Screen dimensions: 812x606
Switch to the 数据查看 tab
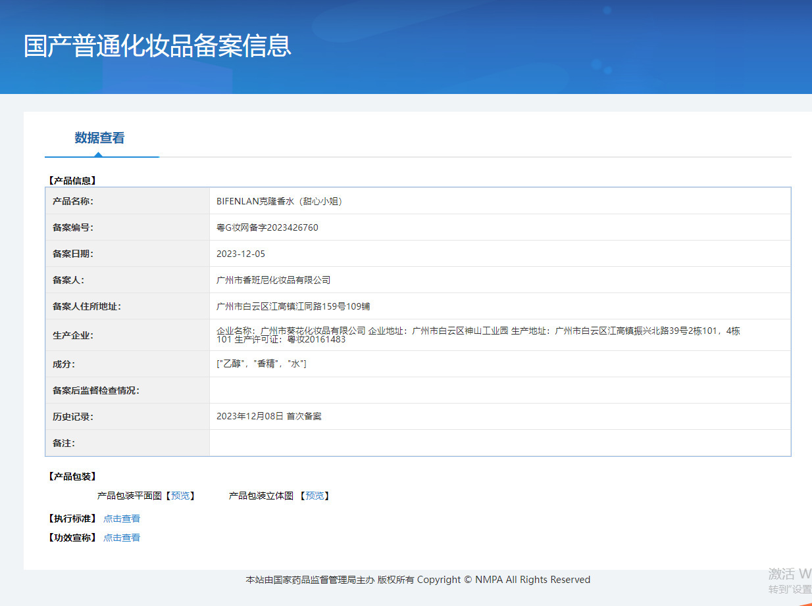click(99, 138)
